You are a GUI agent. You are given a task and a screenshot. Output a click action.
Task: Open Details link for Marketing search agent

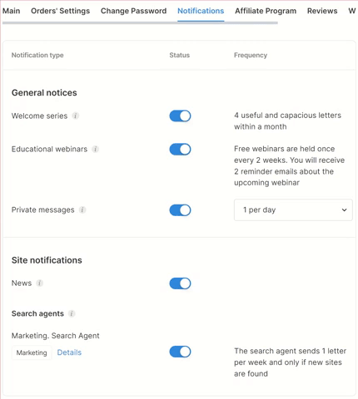coord(69,352)
